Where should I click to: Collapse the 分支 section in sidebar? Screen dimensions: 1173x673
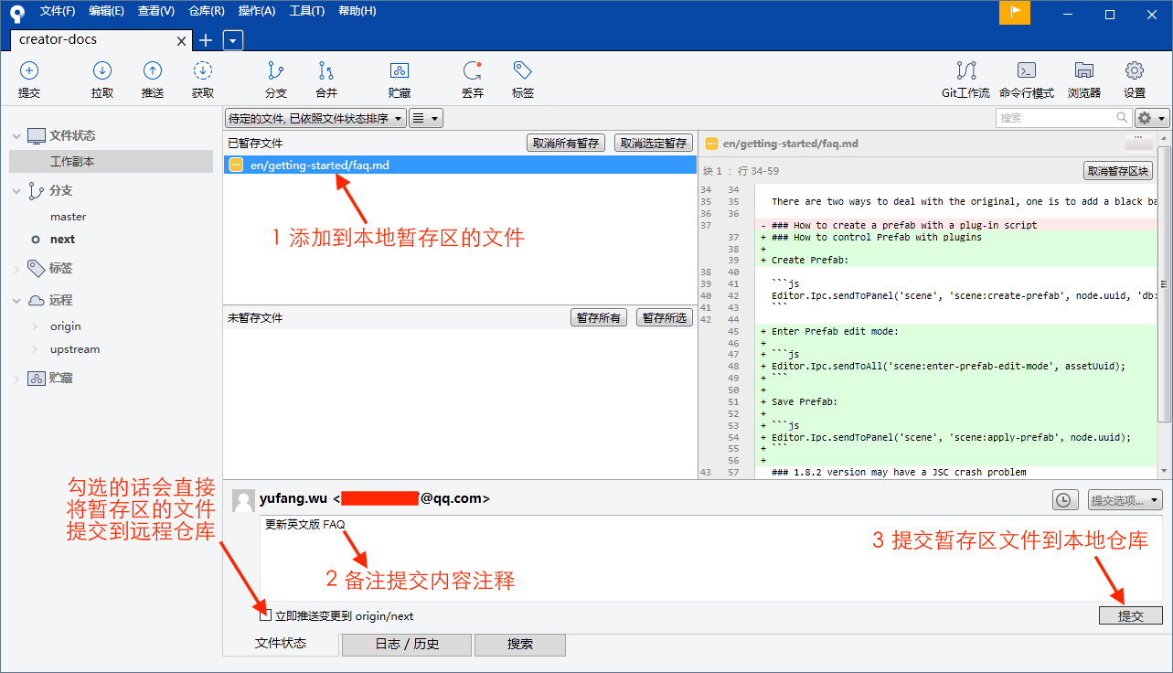tap(16, 191)
